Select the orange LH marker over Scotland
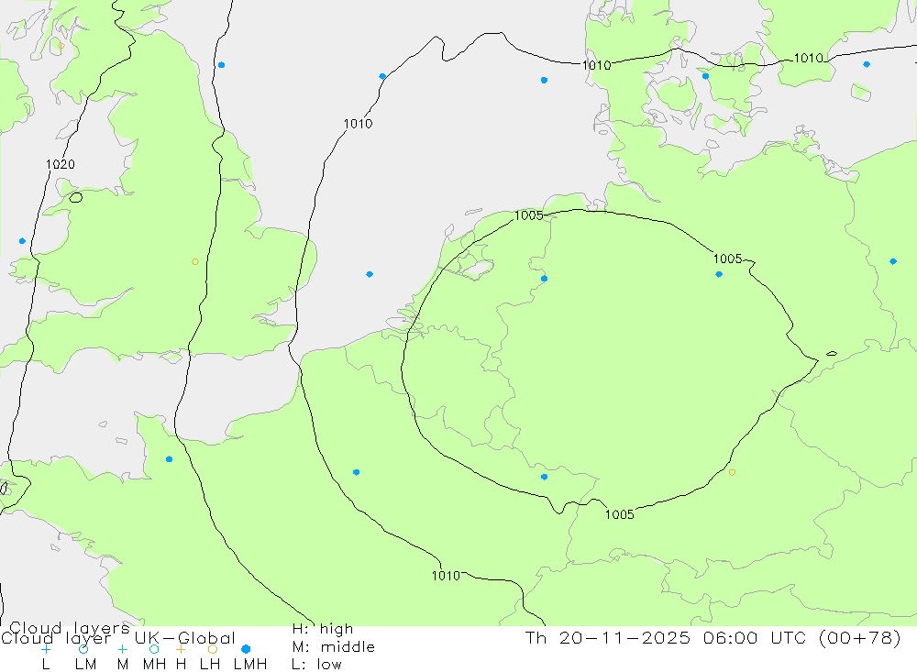This screenshot has width=917, height=672. 61,45
